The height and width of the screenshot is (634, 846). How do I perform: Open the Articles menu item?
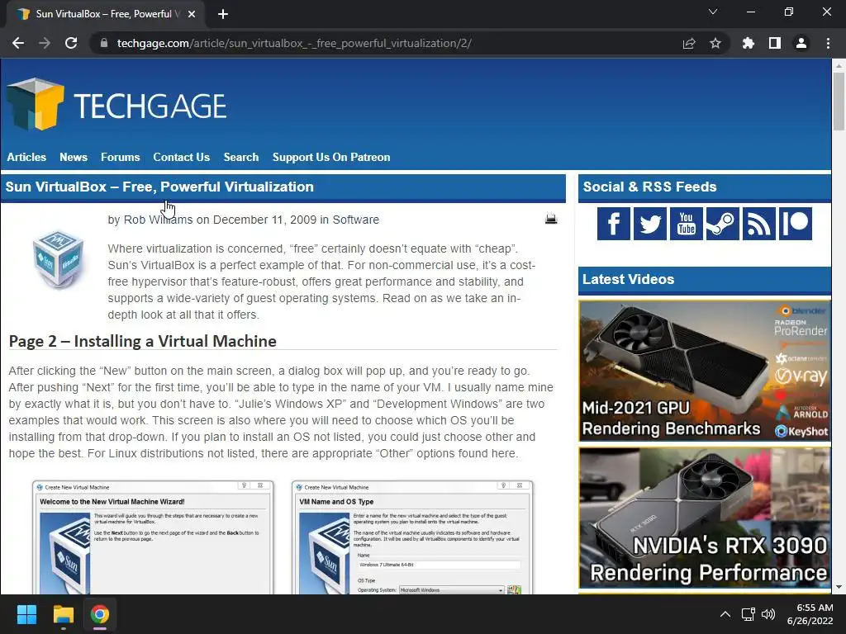point(26,157)
